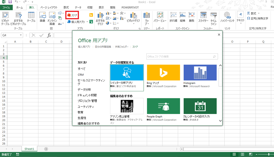The image size is (274, 157).
Task: Click the apps dialog scroll down arrow
Action: click(x=220, y=121)
